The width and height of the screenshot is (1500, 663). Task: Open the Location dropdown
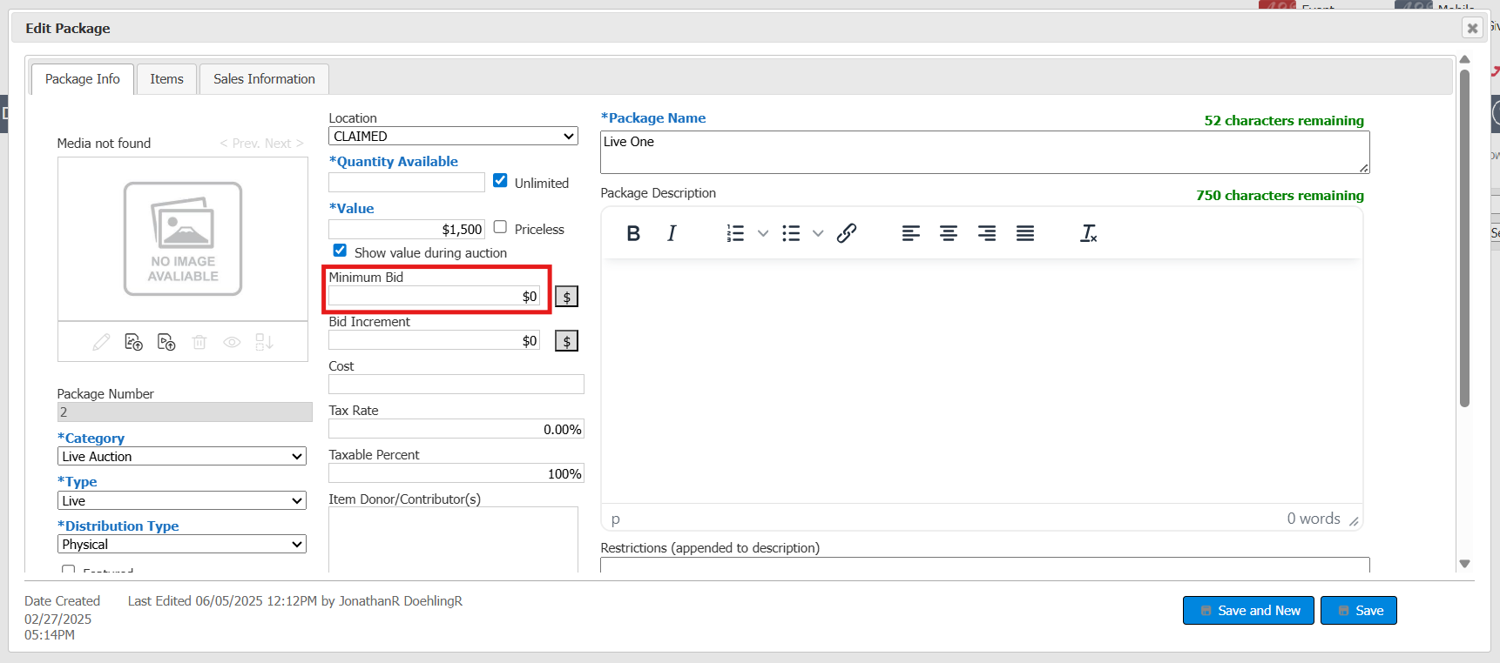click(453, 137)
